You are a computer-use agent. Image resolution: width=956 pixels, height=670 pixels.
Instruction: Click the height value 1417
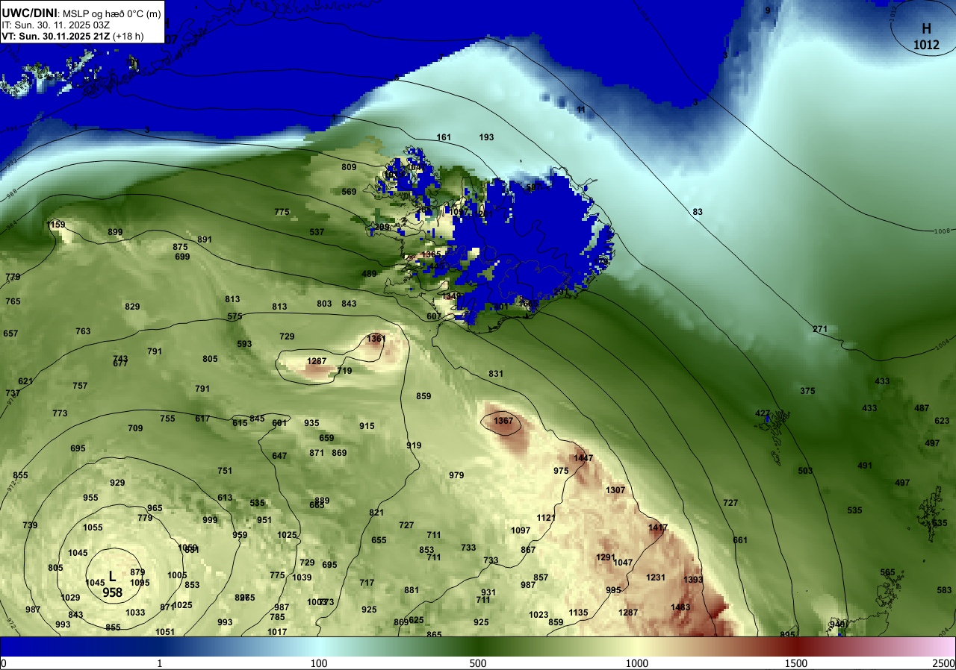[x=658, y=527]
